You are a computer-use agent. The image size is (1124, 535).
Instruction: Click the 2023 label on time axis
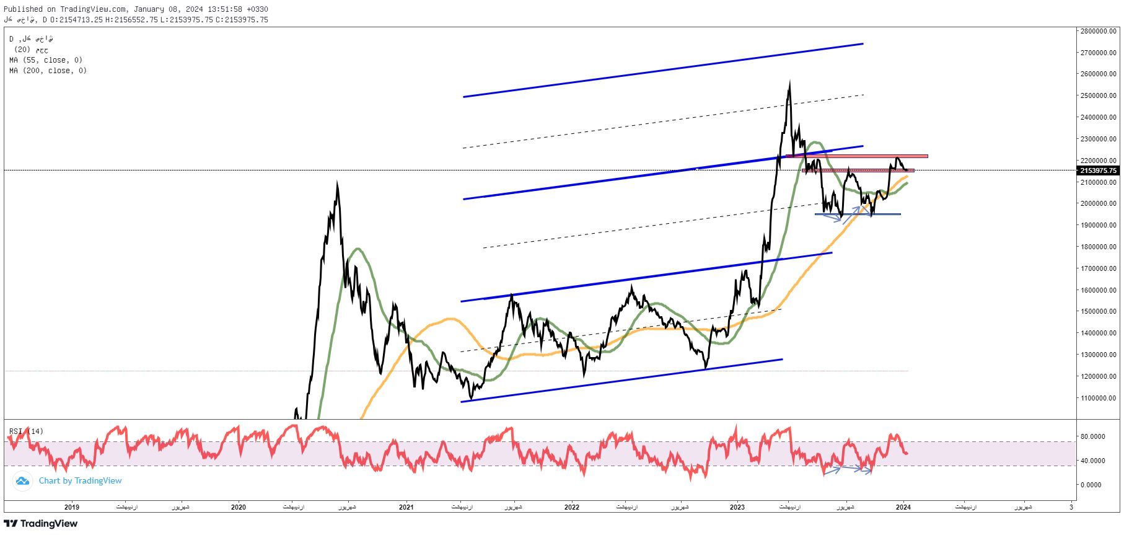point(737,507)
